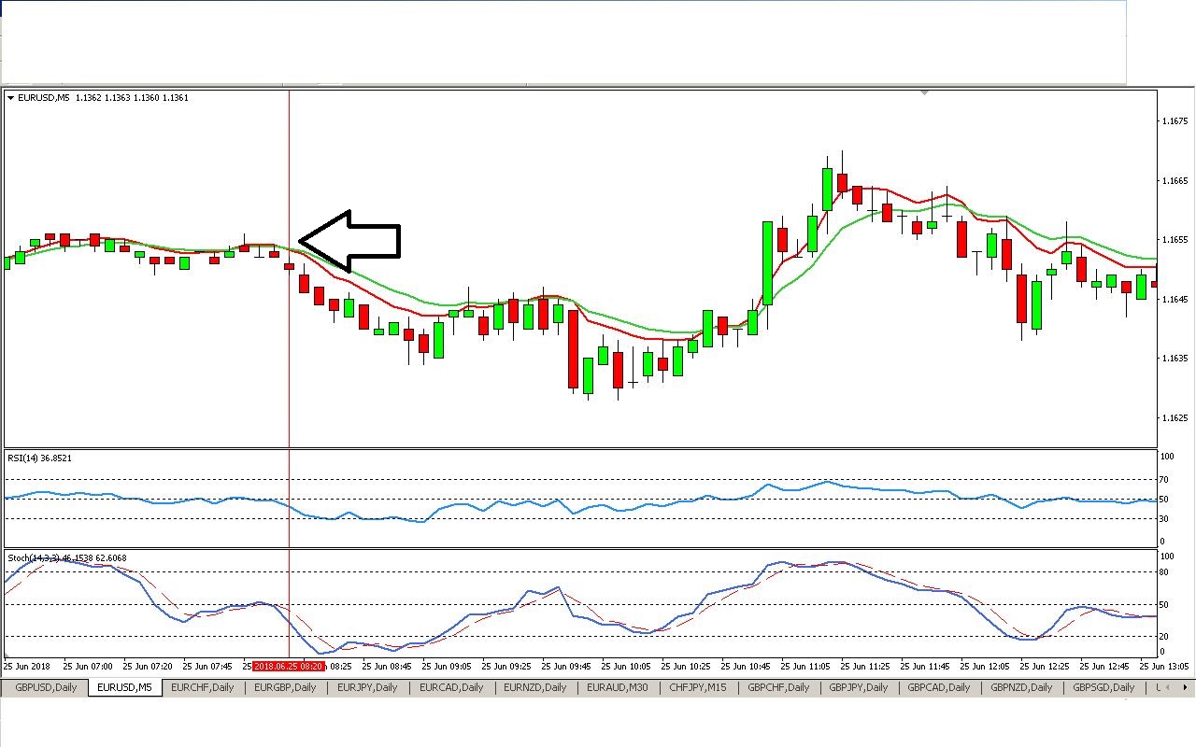Click the 25 Jun 10:25 time label
Image resolution: width=1196 pixels, height=747 pixels.
click(686, 667)
